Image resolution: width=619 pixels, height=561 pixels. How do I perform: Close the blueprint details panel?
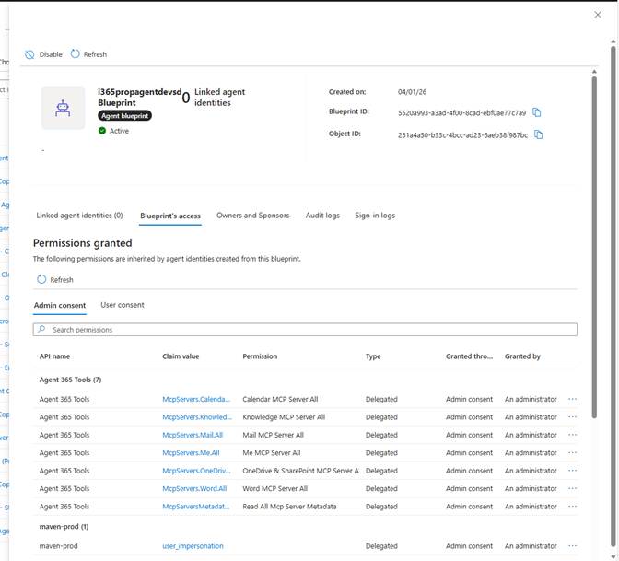[598, 15]
